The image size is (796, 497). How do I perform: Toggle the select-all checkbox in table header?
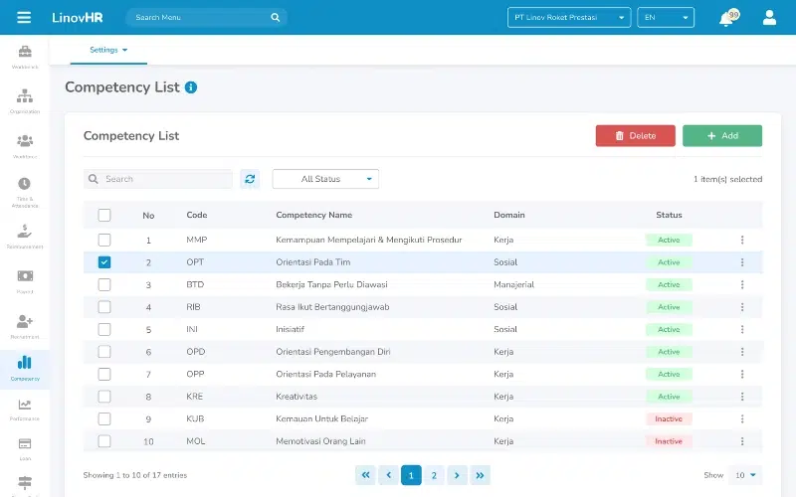(104, 215)
